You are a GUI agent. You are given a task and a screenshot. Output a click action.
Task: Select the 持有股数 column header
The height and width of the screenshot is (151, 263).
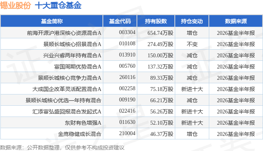click(x=156, y=21)
